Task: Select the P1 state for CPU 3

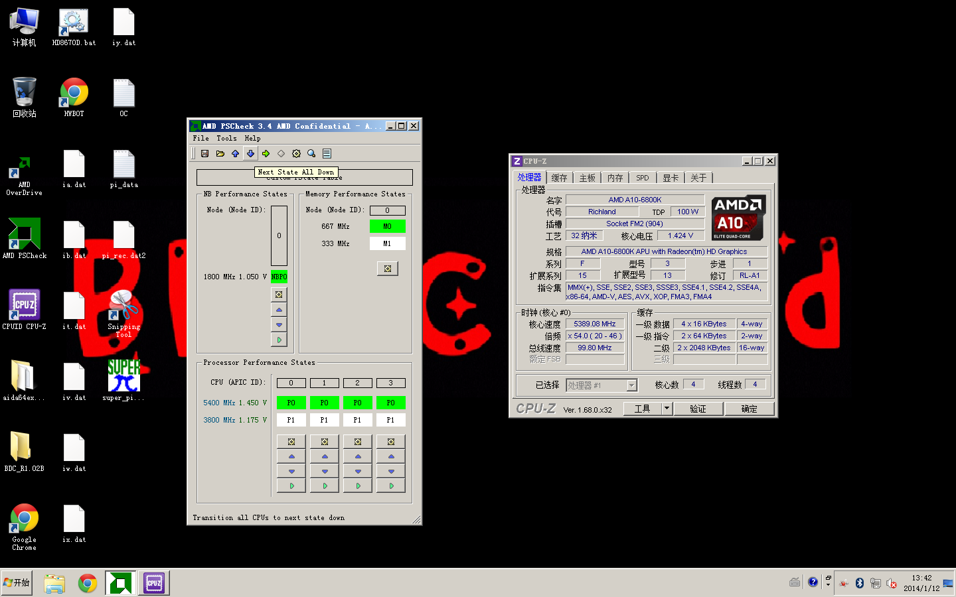Action: tap(391, 420)
